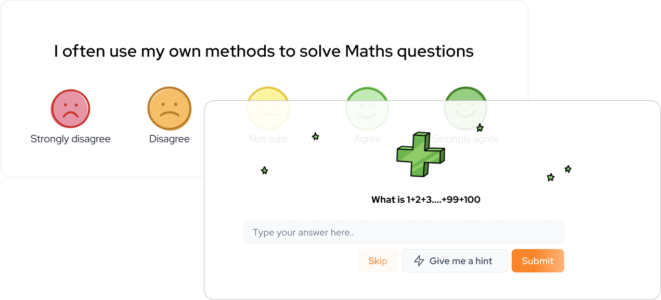Submit the answer with the orange button
661x300 pixels.
point(537,261)
